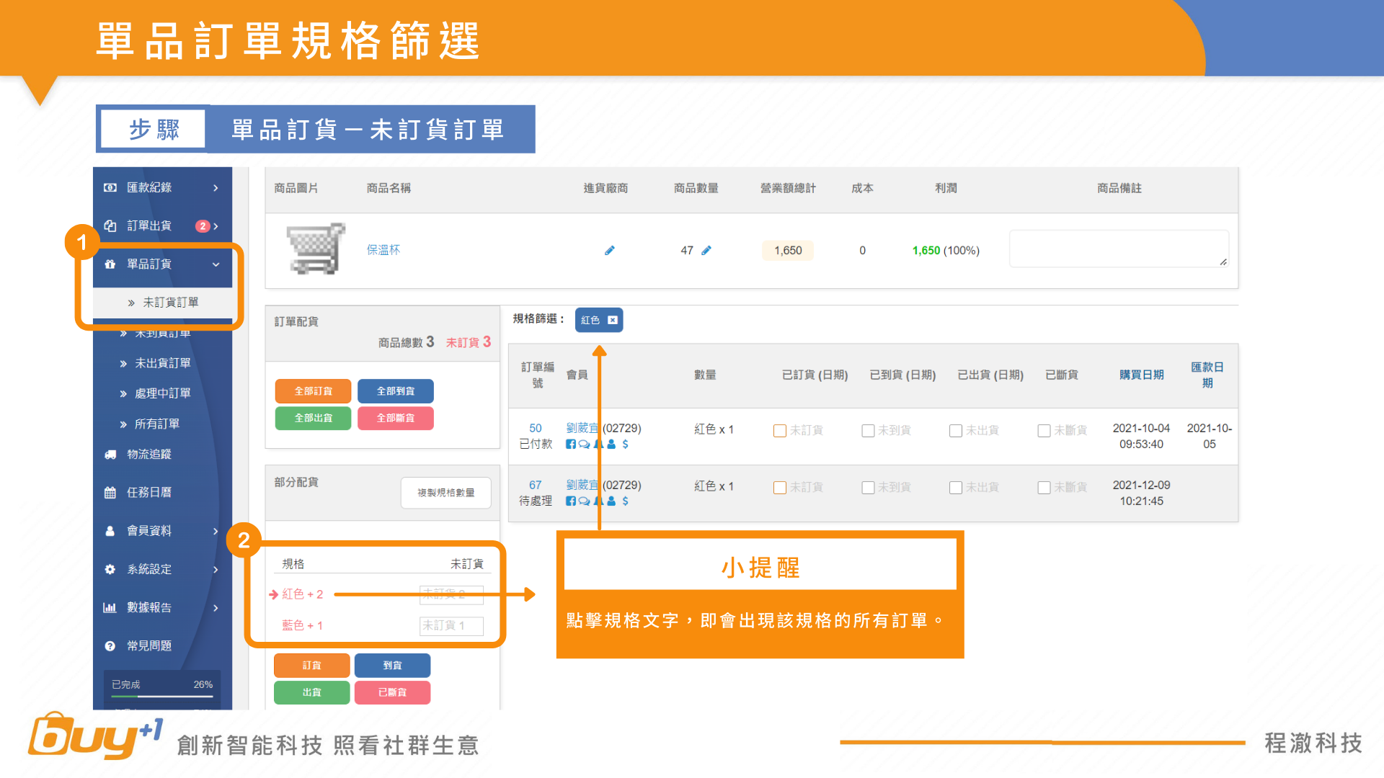Click the dollar sign icon for order 67

coord(625,501)
